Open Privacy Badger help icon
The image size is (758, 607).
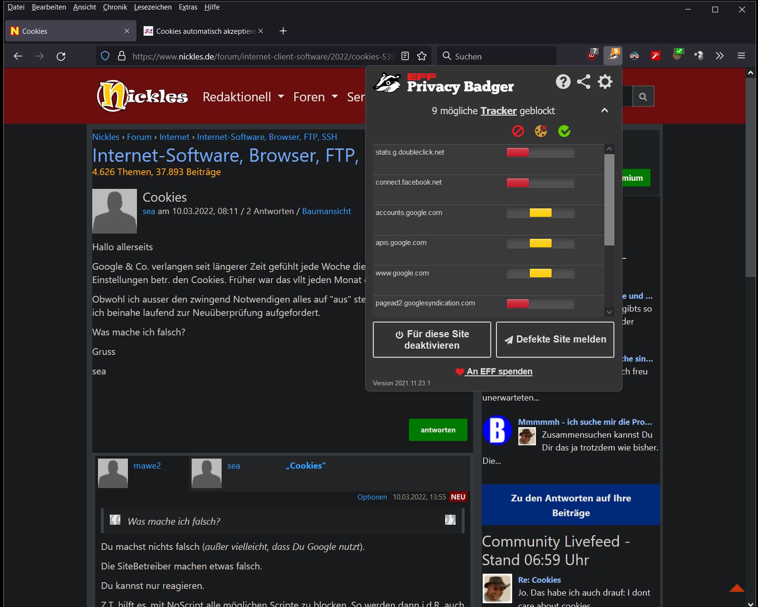tap(563, 82)
